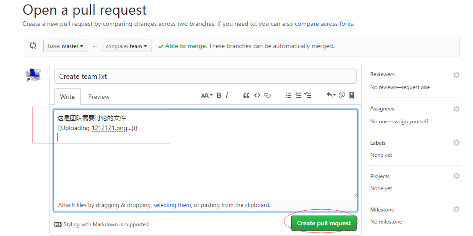The image size is (473, 236).
Task: Switch to the Write tab
Action: (67, 97)
